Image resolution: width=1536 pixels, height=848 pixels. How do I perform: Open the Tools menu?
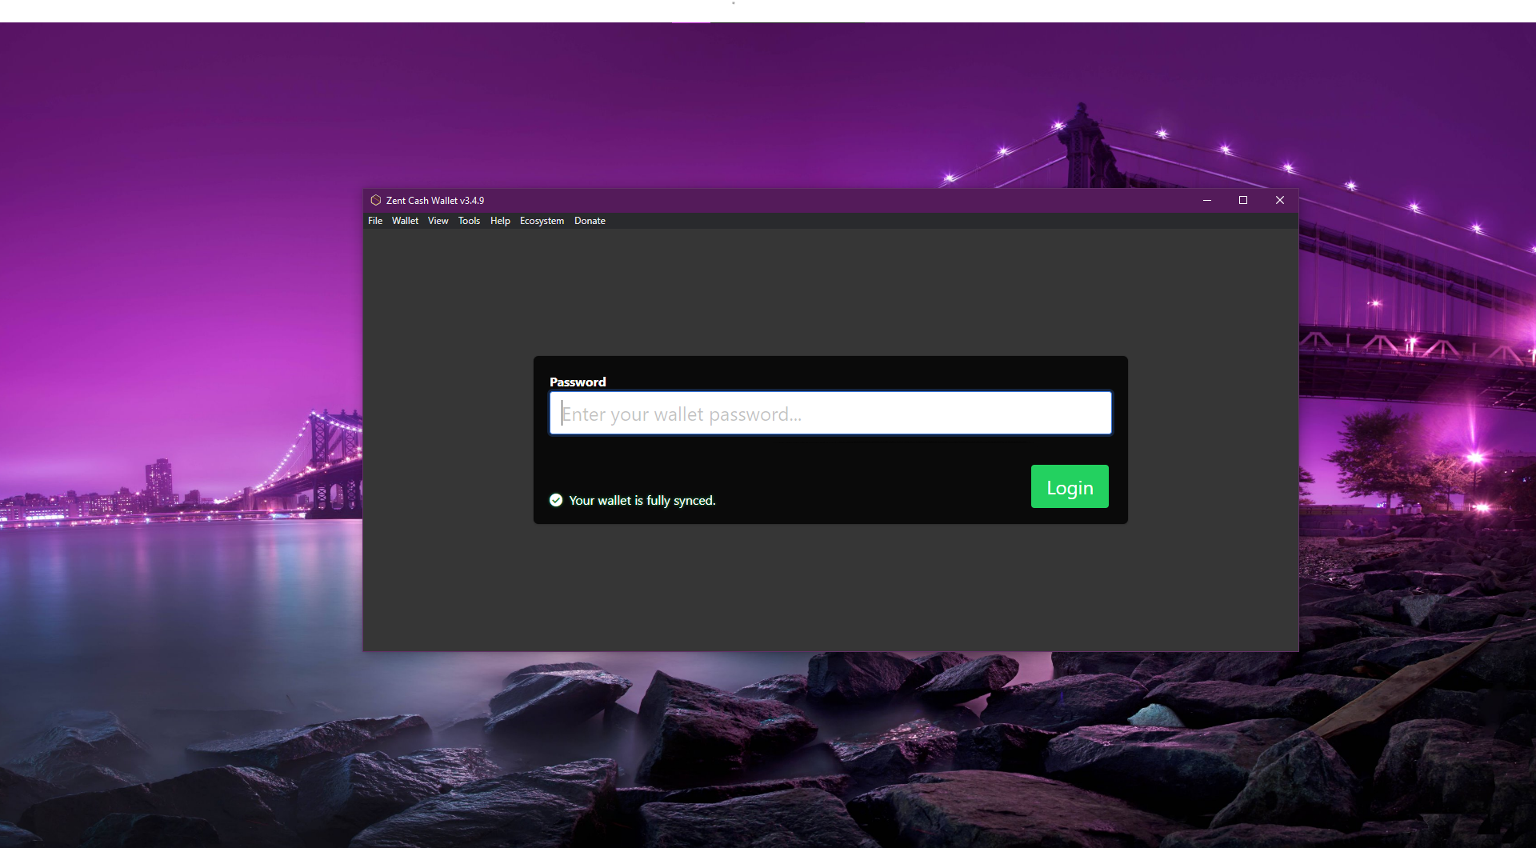pos(469,221)
